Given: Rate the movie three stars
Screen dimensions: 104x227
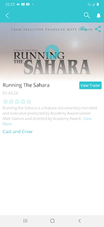Looking at the screenshot, I should 17,101.
